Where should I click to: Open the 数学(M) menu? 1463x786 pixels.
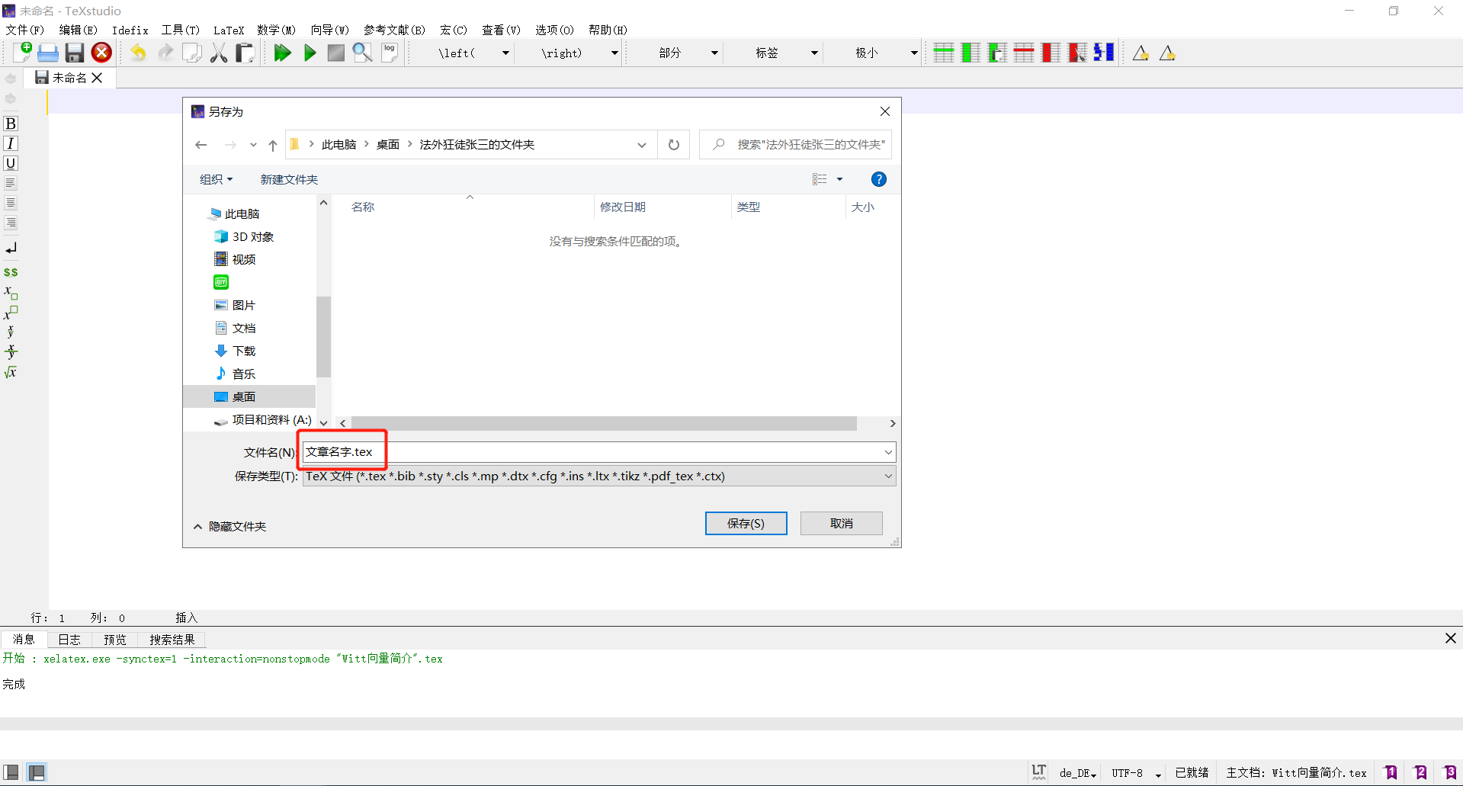(276, 30)
